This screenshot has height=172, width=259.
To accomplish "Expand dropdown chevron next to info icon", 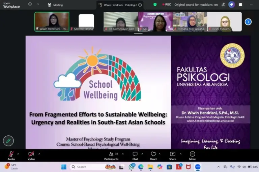I will [x=38, y=4].
